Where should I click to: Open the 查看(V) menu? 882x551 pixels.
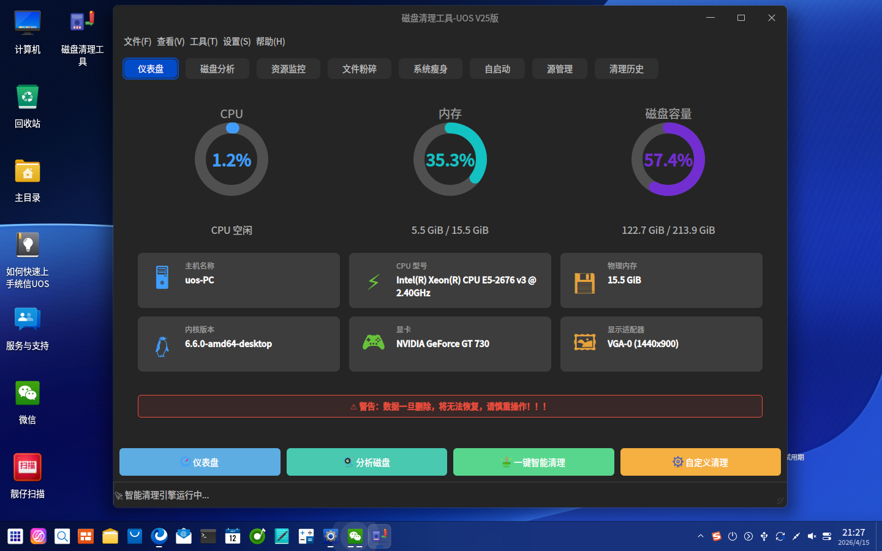170,42
